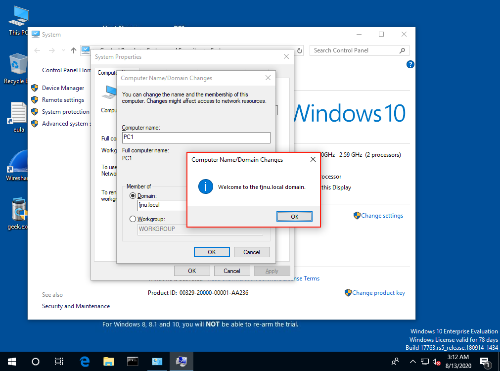Open Task View on the taskbar
500x371 pixels.
[59, 362]
